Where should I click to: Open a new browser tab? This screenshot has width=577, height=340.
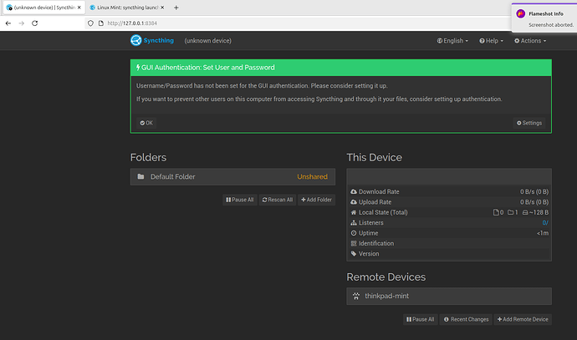(x=176, y=8)
